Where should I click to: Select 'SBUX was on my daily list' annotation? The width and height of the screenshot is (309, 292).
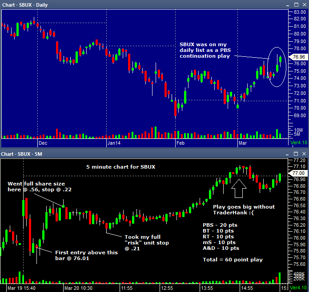(205, 50)
